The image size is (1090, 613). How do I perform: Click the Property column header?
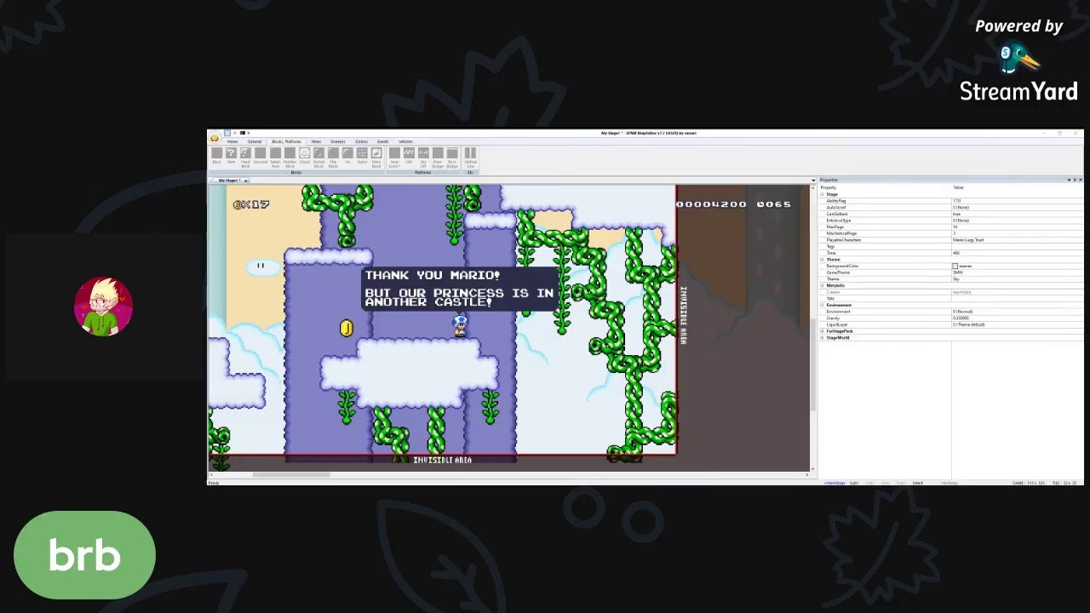[x=829, y=187]
